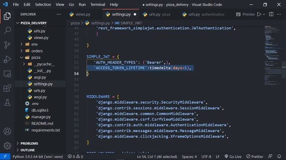Switch to the settings.py tab

click(121, 14)
